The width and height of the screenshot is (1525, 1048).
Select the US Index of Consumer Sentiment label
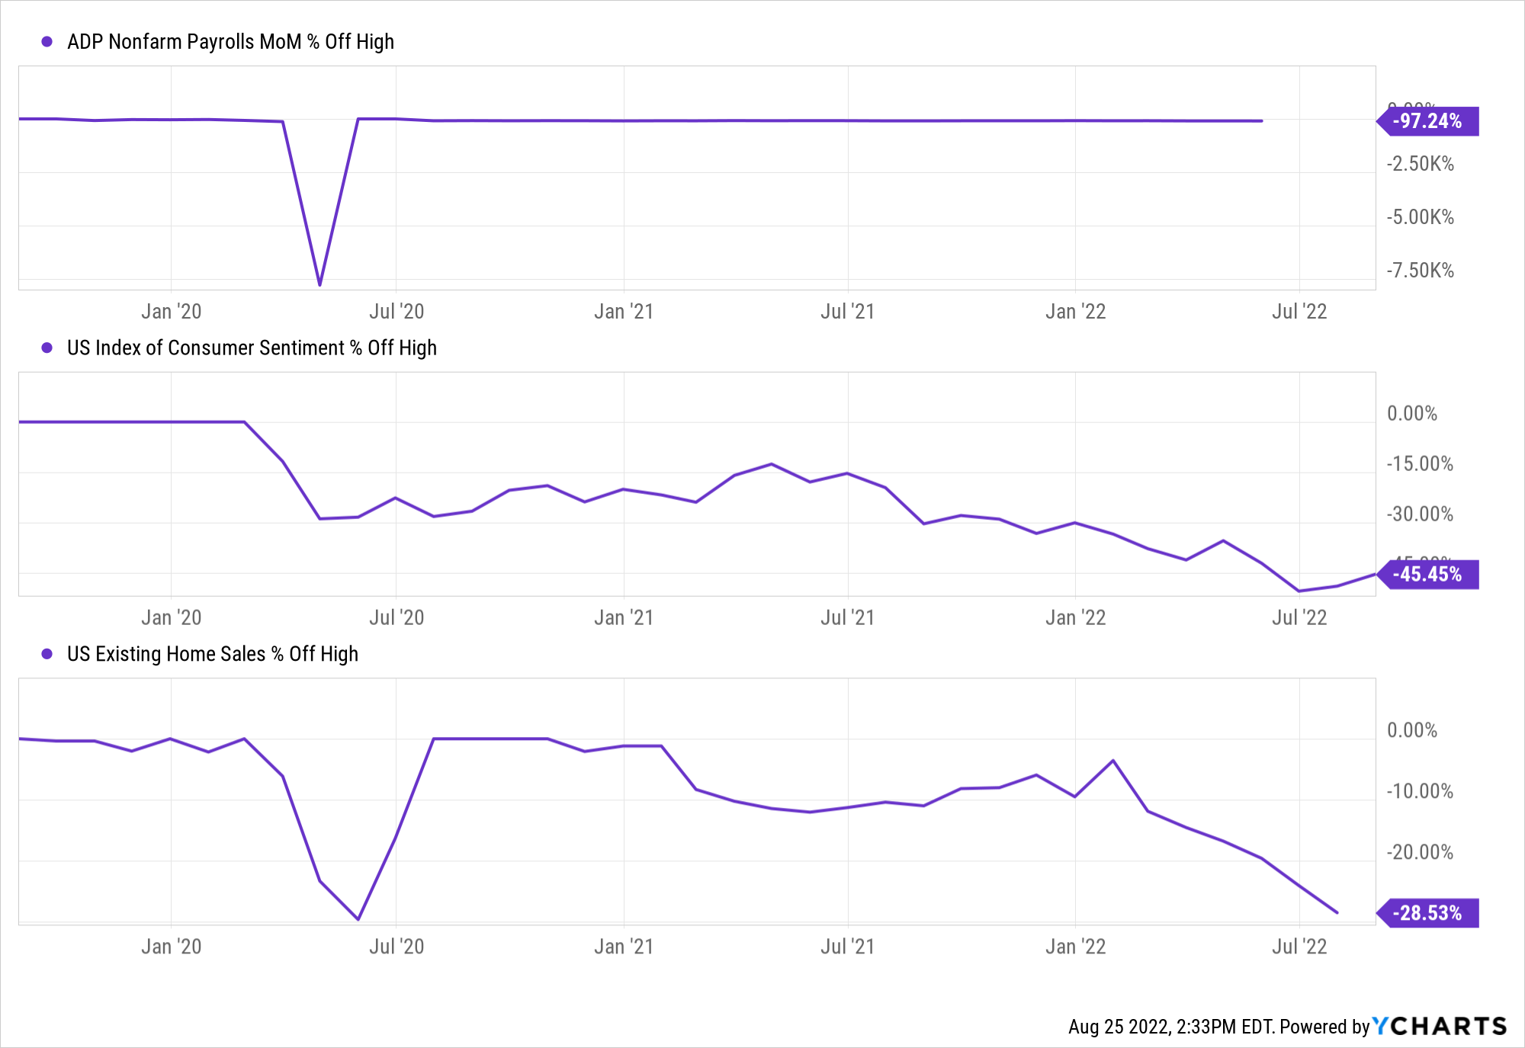tap(252, 348)
